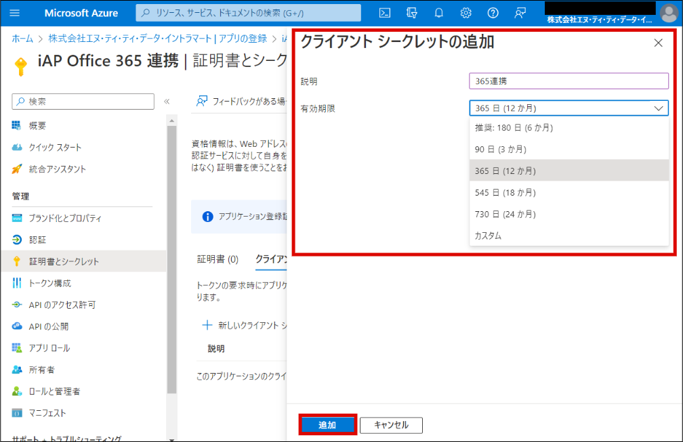
Task: Click the user account avatar
Action: (x=668, y=13)
